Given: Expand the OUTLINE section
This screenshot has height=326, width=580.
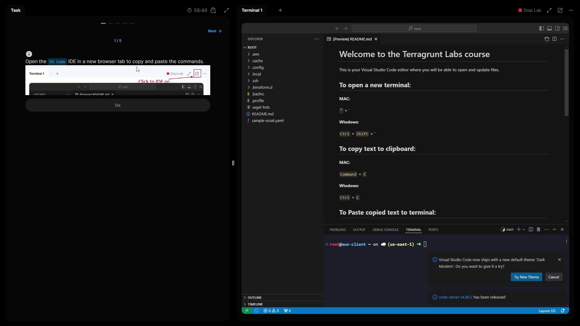Looking at the screenshot, I should coord(255,298).
